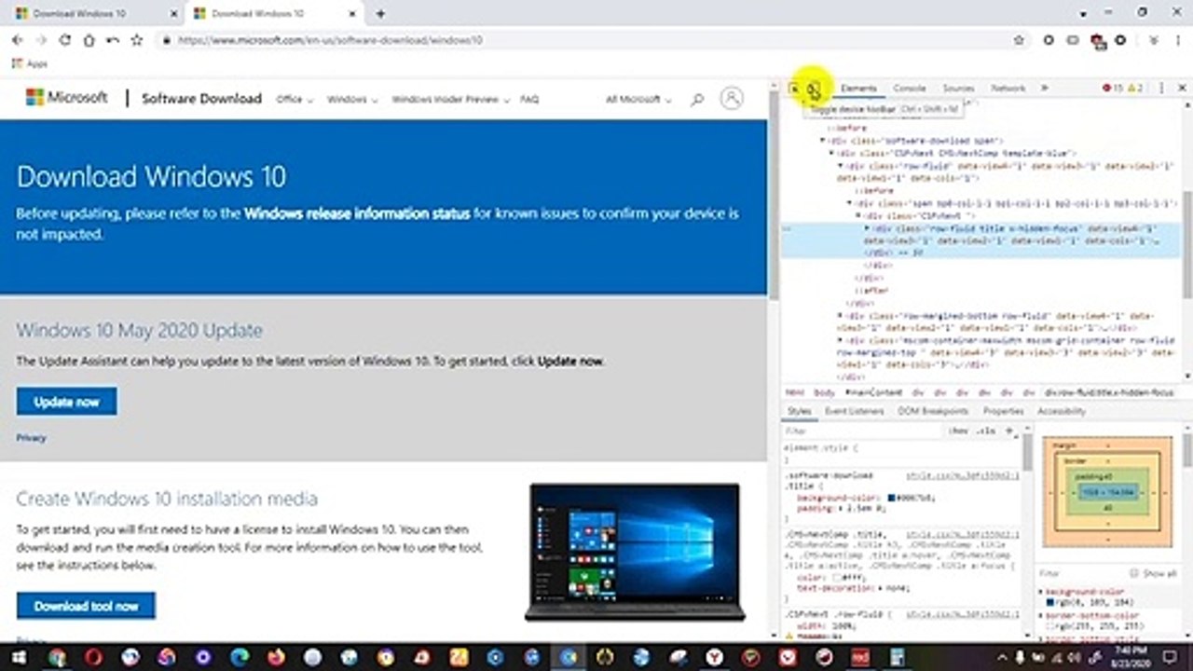Show more DevTools tabs with chevron
The width and height of the screenshot is (1193, 671).
[x=1045, y=89]
